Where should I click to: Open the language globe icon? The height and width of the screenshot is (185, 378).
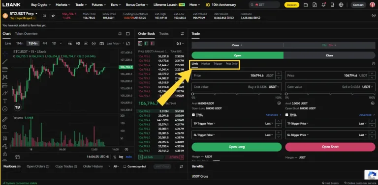pyautogui.click(x=341, y=5)
